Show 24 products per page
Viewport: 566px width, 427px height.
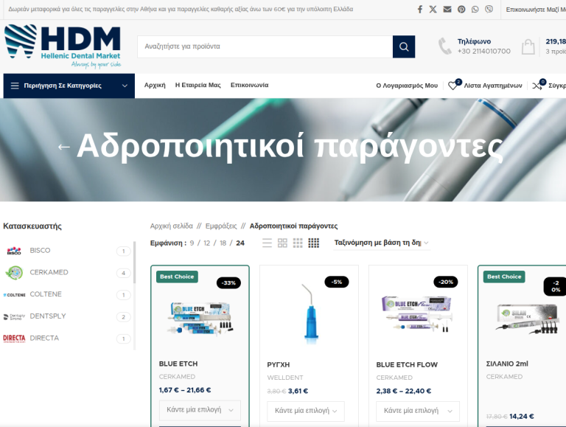(240, 243)
